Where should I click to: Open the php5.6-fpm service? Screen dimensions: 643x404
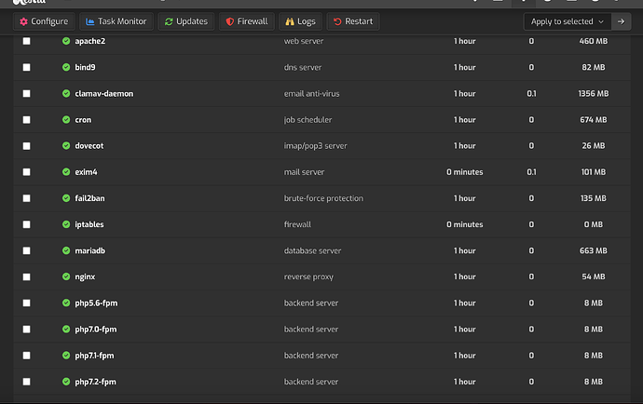pos(96,303)
